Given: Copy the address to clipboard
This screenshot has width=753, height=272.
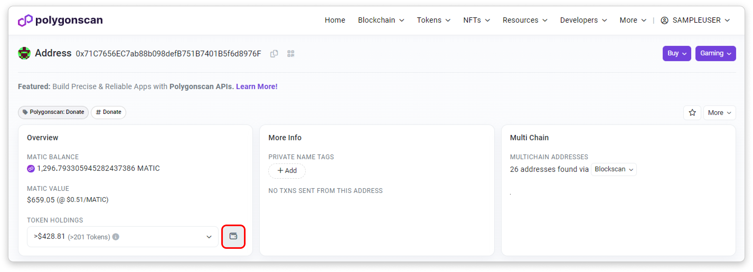Looking at the screenshot, I should [274, 54].
